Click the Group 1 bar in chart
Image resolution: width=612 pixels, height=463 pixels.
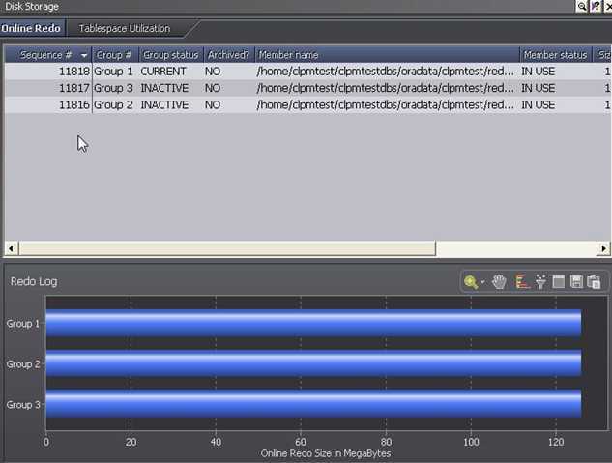[x=313, y=324]
